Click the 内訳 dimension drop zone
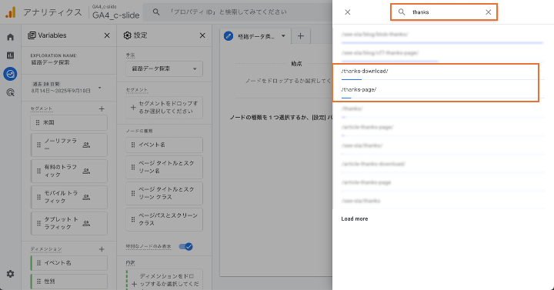Viewport: 554px width, 290px height. click(165, 280)
